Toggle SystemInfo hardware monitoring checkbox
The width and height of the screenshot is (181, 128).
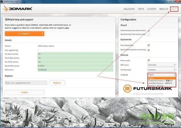coord(149,50)
